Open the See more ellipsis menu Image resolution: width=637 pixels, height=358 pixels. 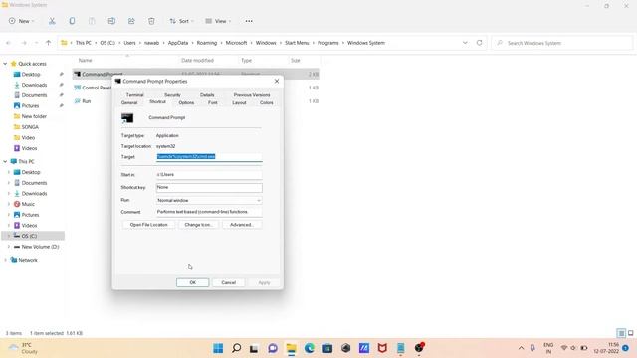249,21
